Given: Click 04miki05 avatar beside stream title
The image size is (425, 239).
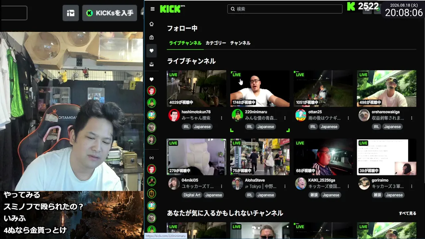Looking at the screenshot, I should pyautogui.click(x=174, y=184).
